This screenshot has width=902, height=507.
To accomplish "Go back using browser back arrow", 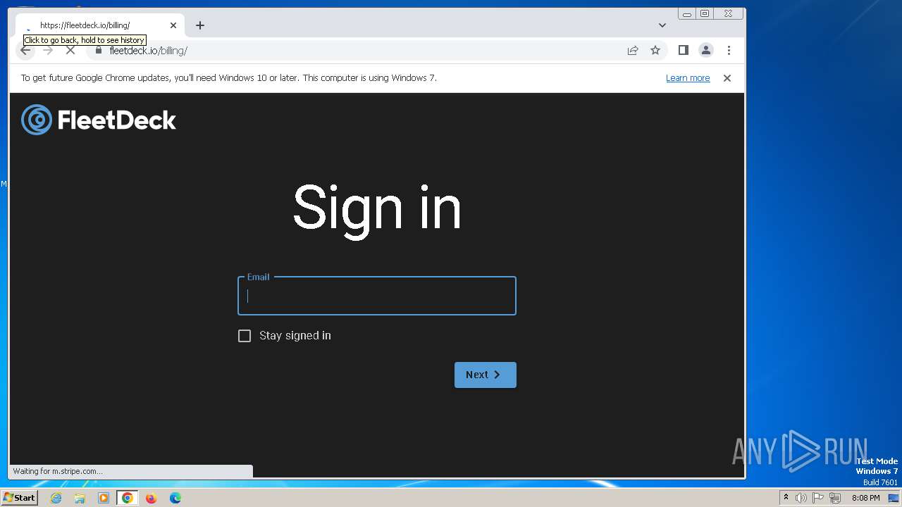I will click(25, 50).
